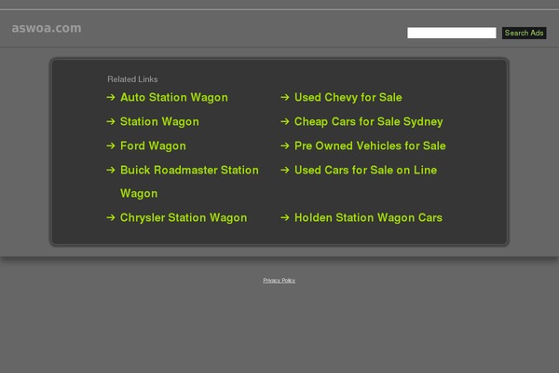
Task: Click arrow icon beside Used Cars for Sale on Line
Action: (x=285, y=170)
